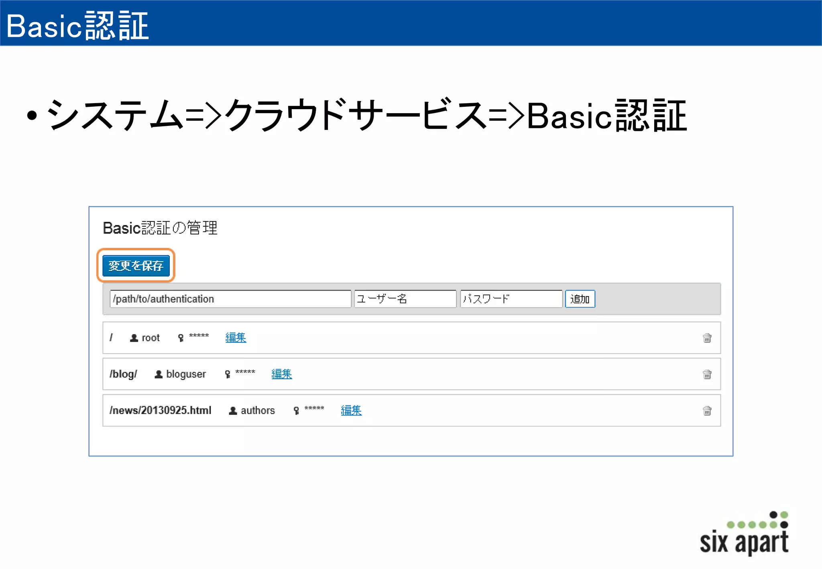The height and width of the screenshot is (569, 822).
Task: Click the user icon beside bloguser
Action: (159, 374)
